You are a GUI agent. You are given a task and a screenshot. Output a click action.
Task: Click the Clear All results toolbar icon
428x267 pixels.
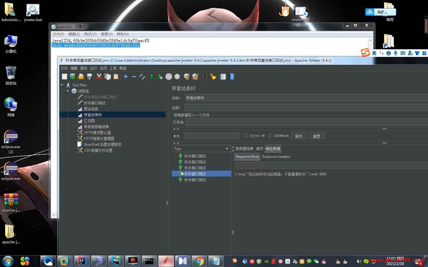coord(195,77)
